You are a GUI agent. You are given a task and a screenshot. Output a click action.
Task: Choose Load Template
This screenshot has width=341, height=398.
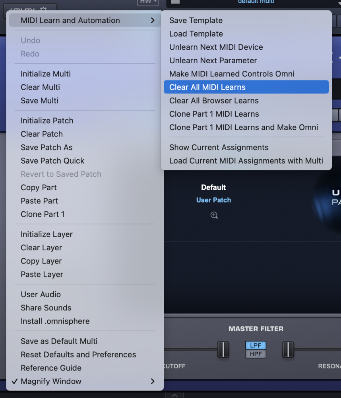[x=246, y=34]
